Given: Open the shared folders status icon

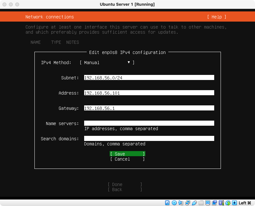Looking at the screenshot, I should click(201, 203).
